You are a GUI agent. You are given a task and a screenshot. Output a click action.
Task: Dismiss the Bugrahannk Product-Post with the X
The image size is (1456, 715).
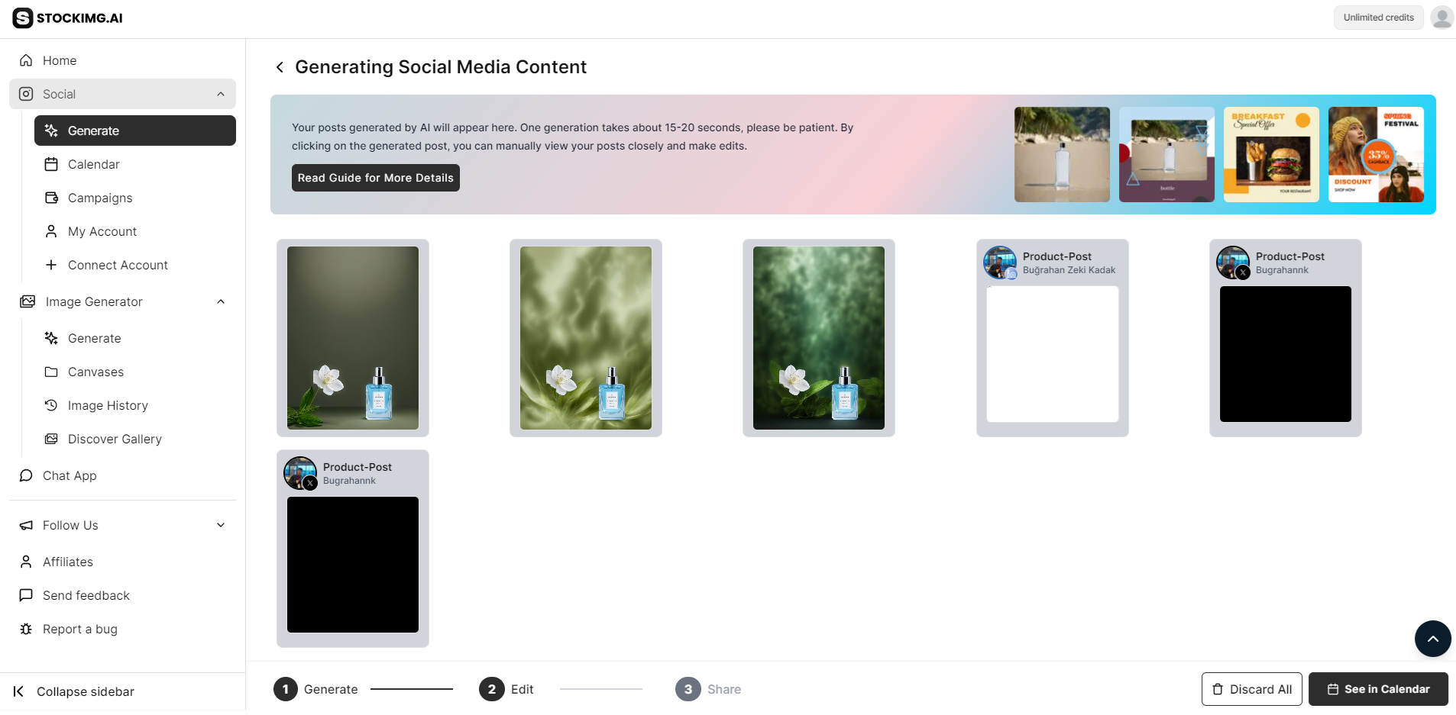point(1243,272)
